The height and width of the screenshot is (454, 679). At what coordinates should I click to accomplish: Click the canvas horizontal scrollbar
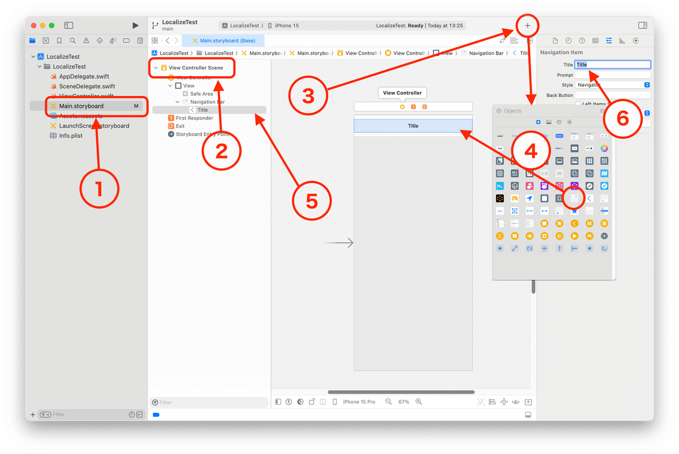pyautogui.click(x=401, y=392)
